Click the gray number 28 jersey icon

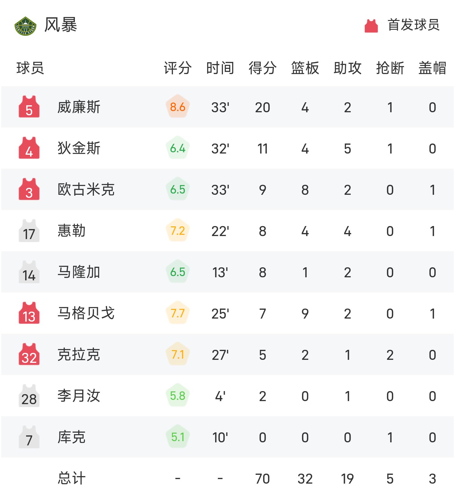pyautogui.click(x=29, y=396)
